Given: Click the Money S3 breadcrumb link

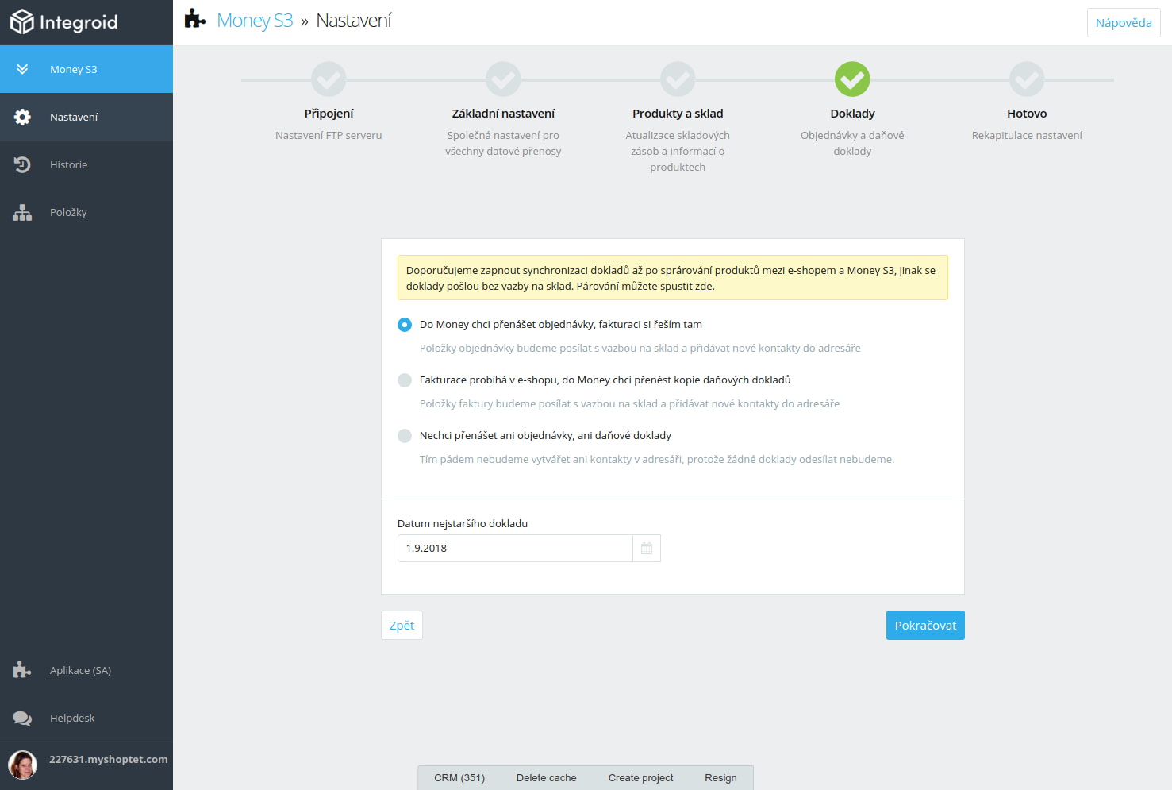Looking at the screenshot, I should pos(255,21).
